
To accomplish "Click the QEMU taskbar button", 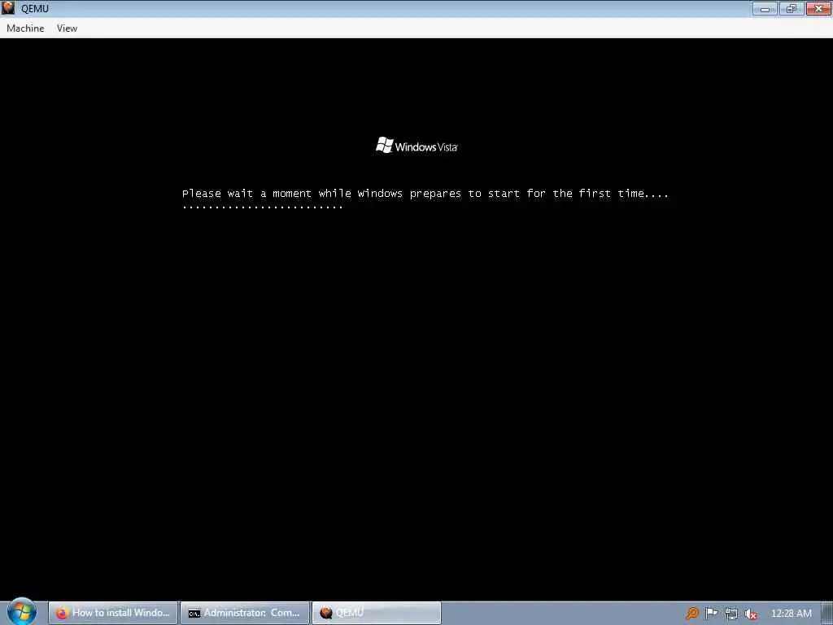I will click(376, 613).
